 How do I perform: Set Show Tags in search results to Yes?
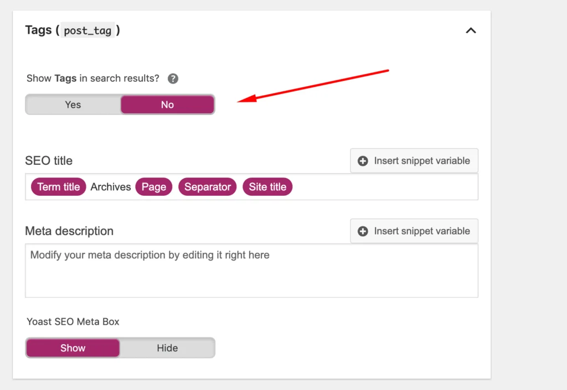[x=73, y=105]
